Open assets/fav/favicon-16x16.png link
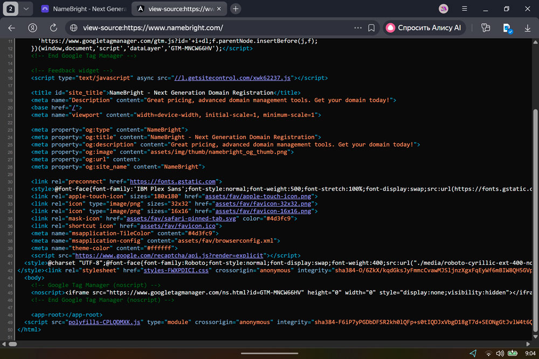The height and width of the screenshot is (359, 539). (x=264, y=211)
